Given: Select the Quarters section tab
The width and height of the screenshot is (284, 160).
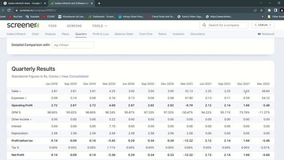Looking at the screenshot, I should click(81, 34).
